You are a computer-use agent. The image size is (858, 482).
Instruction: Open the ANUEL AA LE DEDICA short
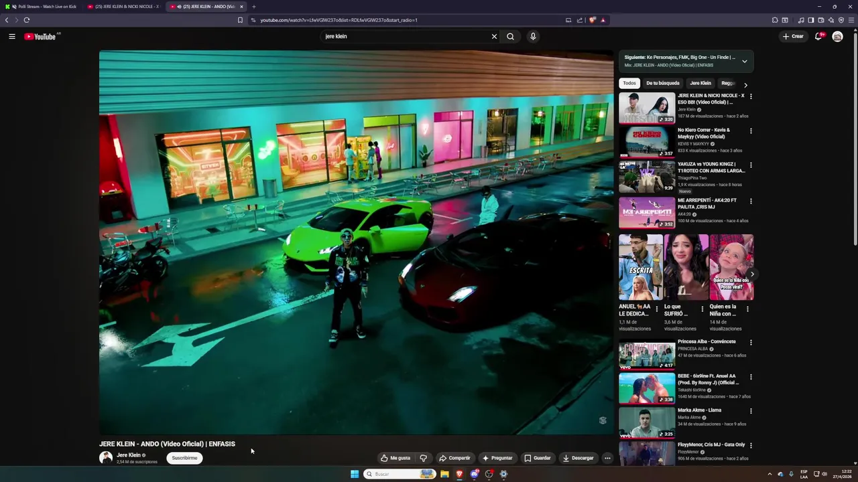tap(640, 267)
